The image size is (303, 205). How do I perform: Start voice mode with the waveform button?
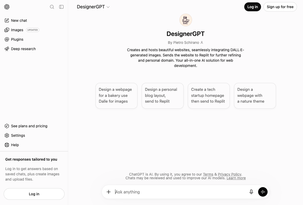pos(263,192)
